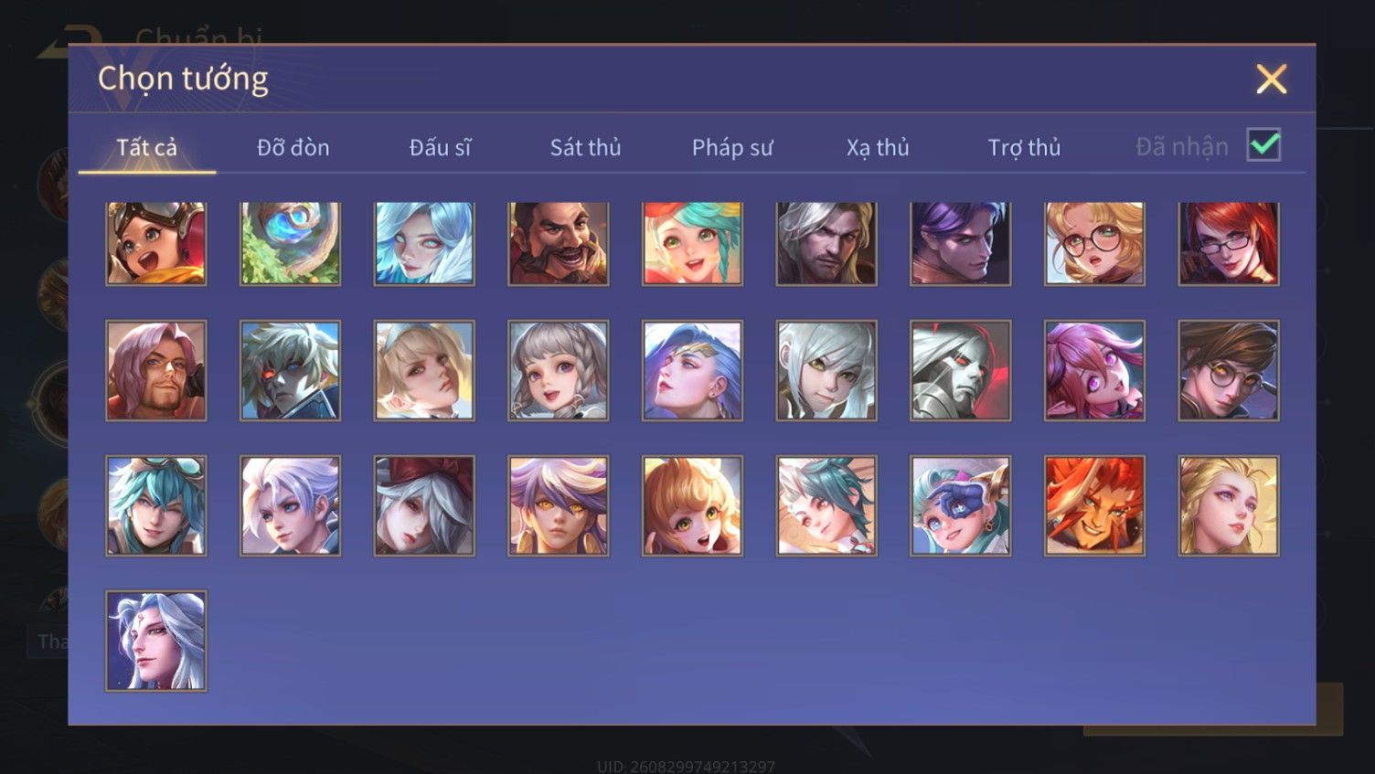Viewport: 1375px width, 774px height.
Task: Pick the silver armored knight with red eyes
Action: (961, 370)
